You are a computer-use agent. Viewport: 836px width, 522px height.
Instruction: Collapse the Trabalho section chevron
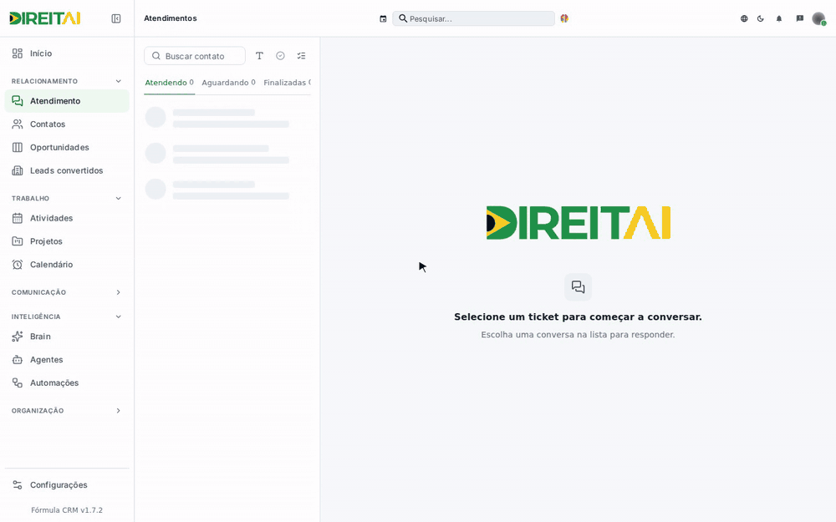tap(119, 198)
